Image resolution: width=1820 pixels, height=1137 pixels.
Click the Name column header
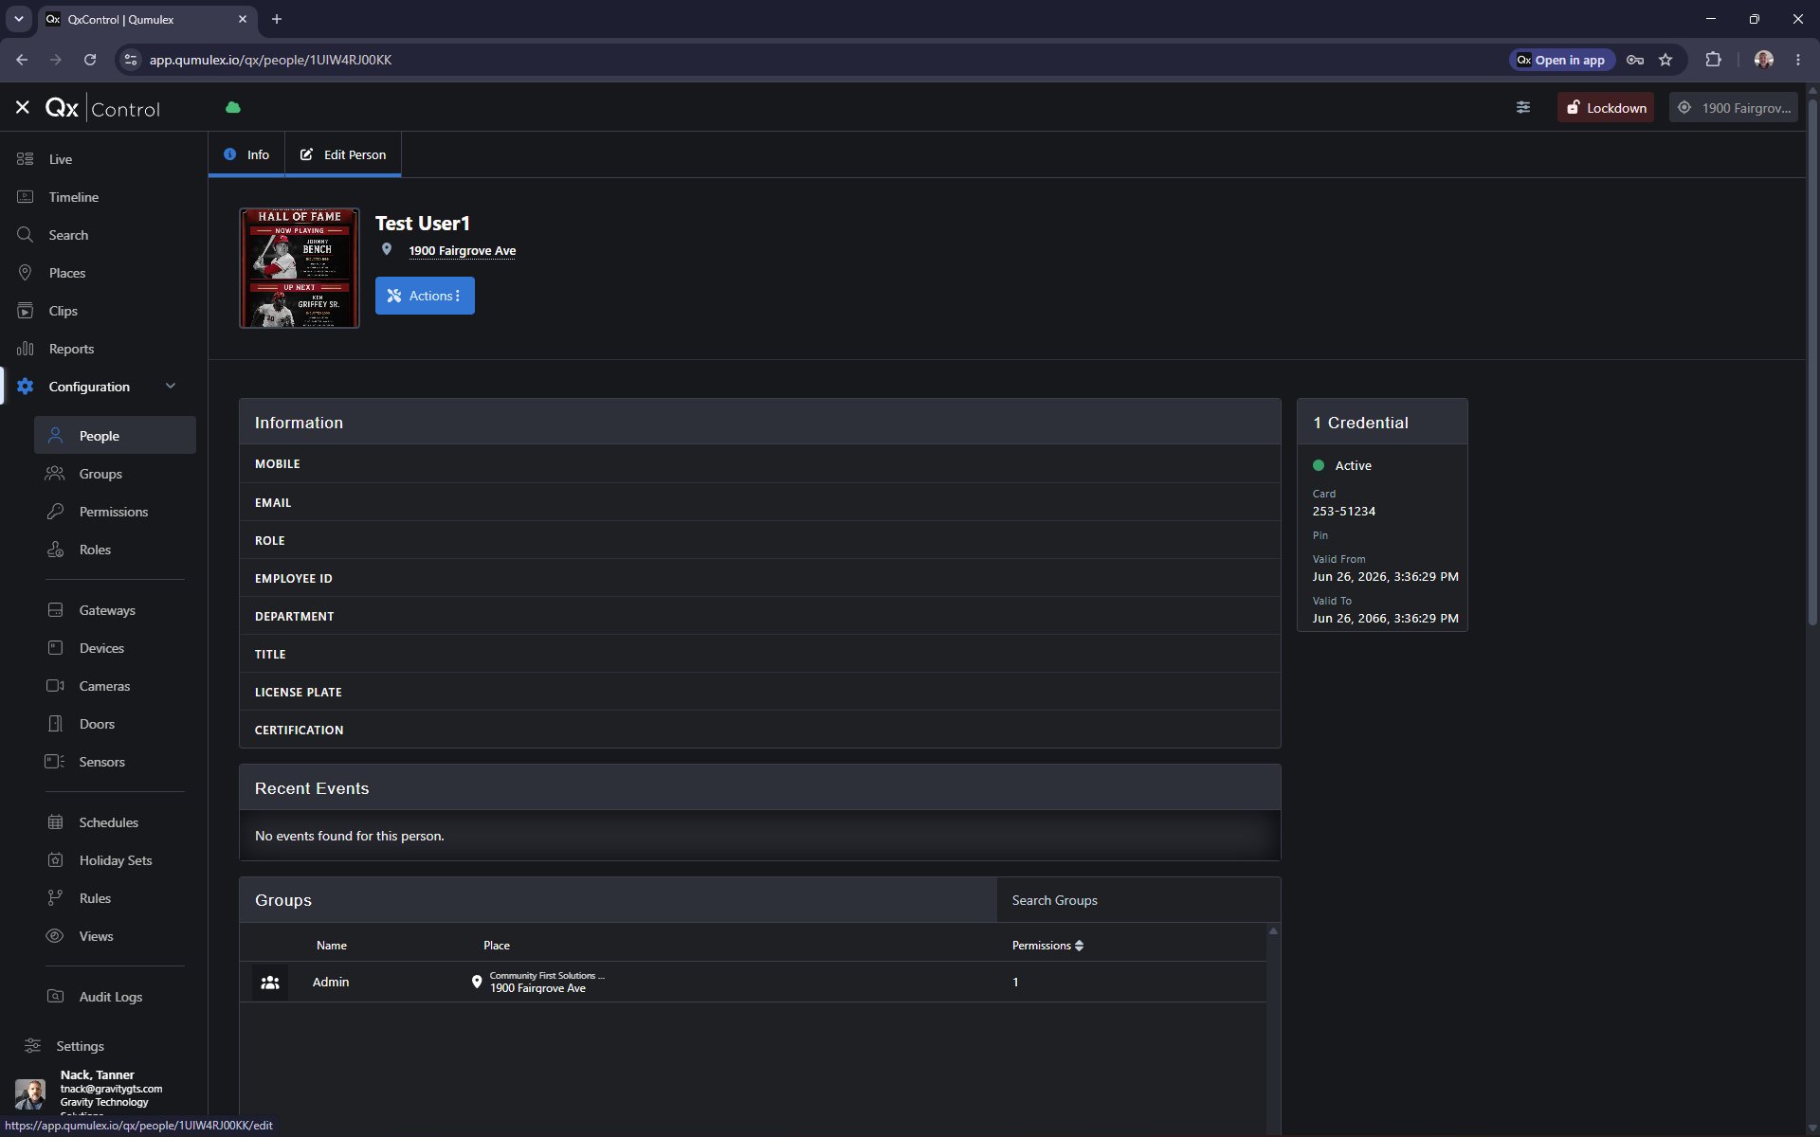[331, 946]
